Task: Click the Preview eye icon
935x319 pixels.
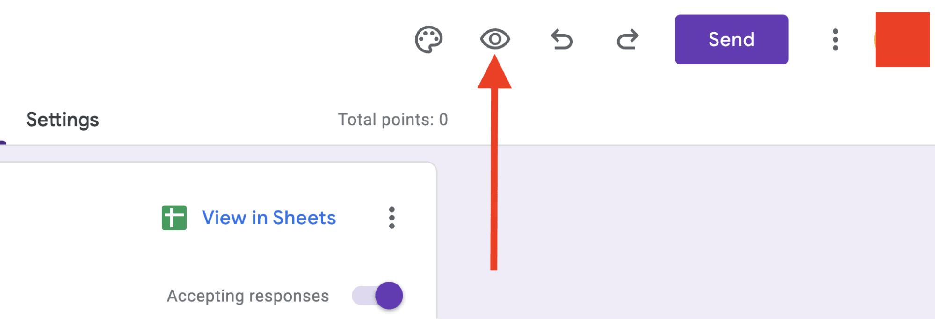Action: coord(495,40)
